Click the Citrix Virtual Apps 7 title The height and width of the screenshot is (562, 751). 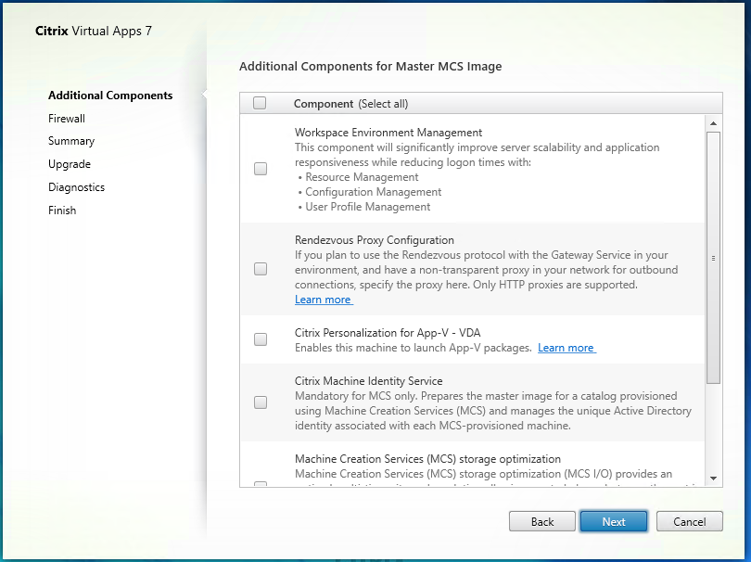94,32
